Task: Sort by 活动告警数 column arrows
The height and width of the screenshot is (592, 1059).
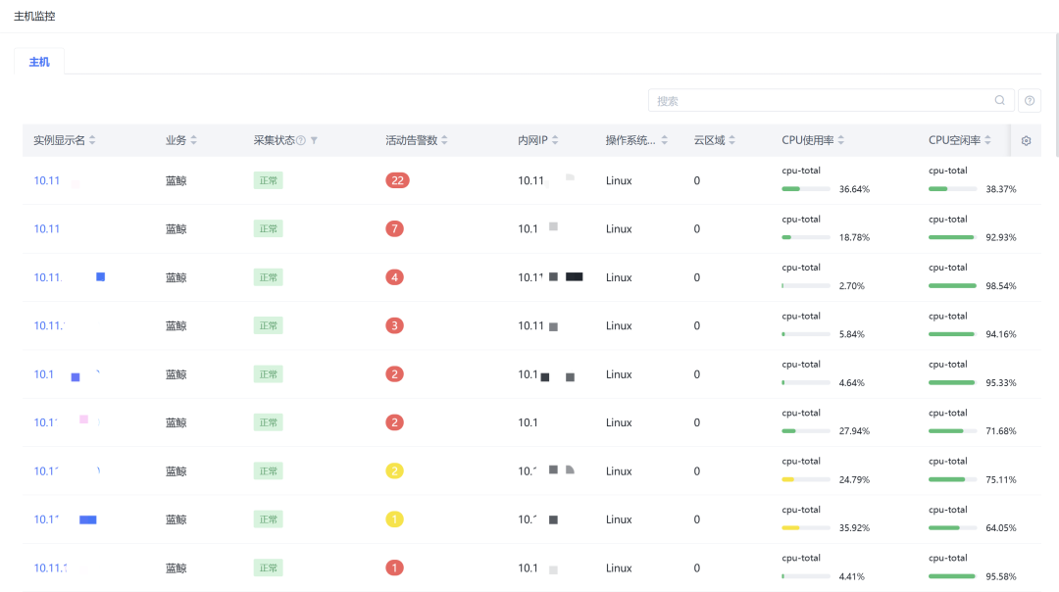Action: (x=444, y=140)
